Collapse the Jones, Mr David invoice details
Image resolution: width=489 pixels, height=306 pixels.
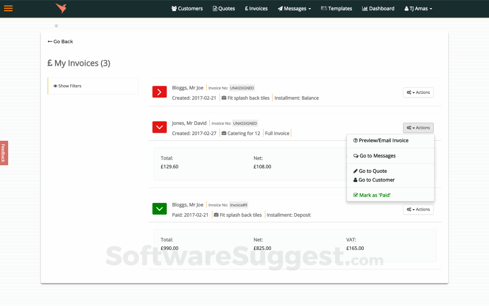159,127
